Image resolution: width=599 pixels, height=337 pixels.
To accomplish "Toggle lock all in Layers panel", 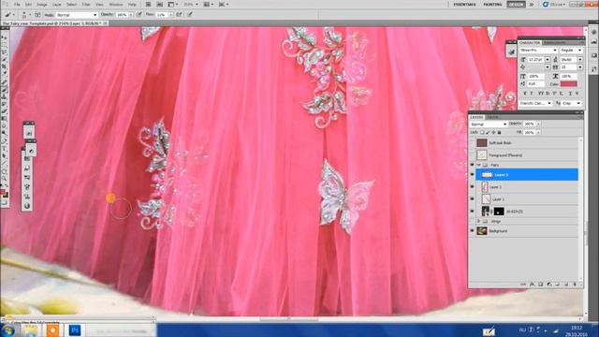I will 499,132.
